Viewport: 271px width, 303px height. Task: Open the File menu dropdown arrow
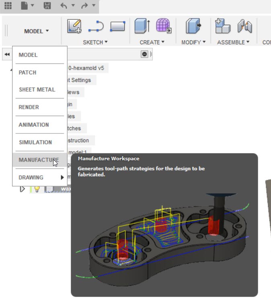pos(33,5)
